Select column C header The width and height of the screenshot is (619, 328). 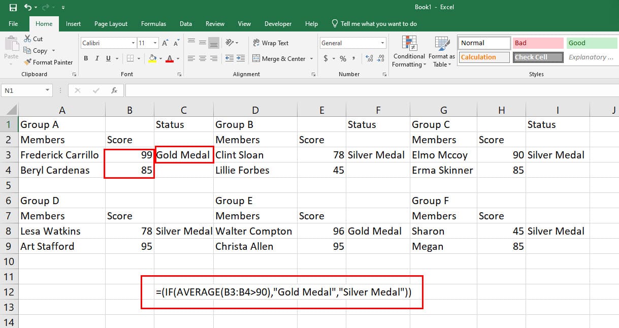pos(184,110)
